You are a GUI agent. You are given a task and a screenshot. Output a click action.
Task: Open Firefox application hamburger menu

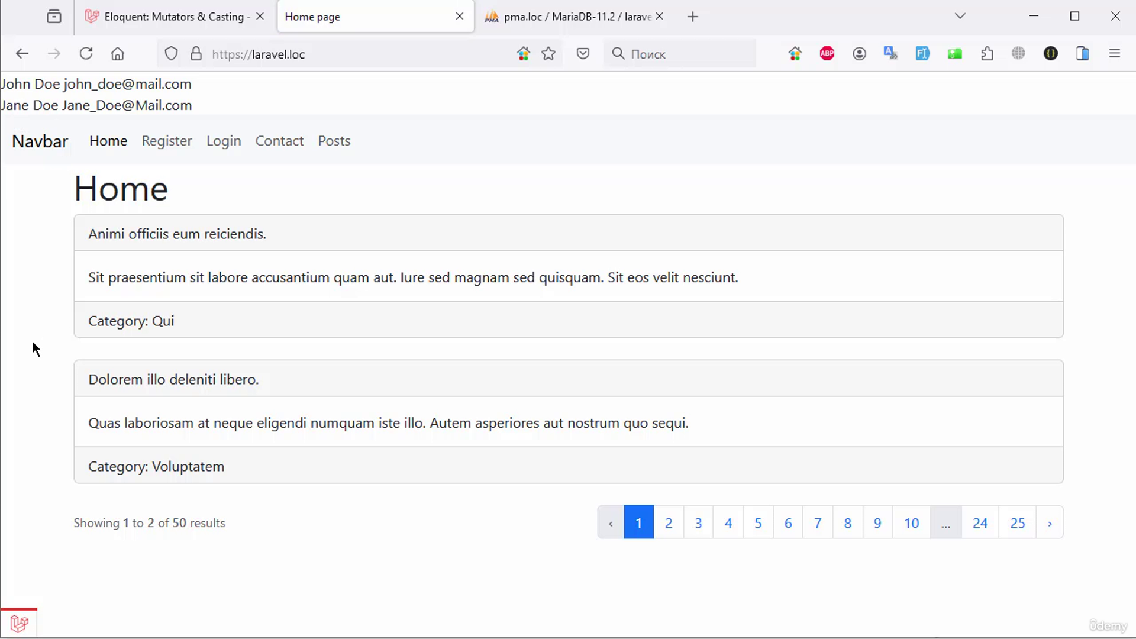click(1115, 54)
